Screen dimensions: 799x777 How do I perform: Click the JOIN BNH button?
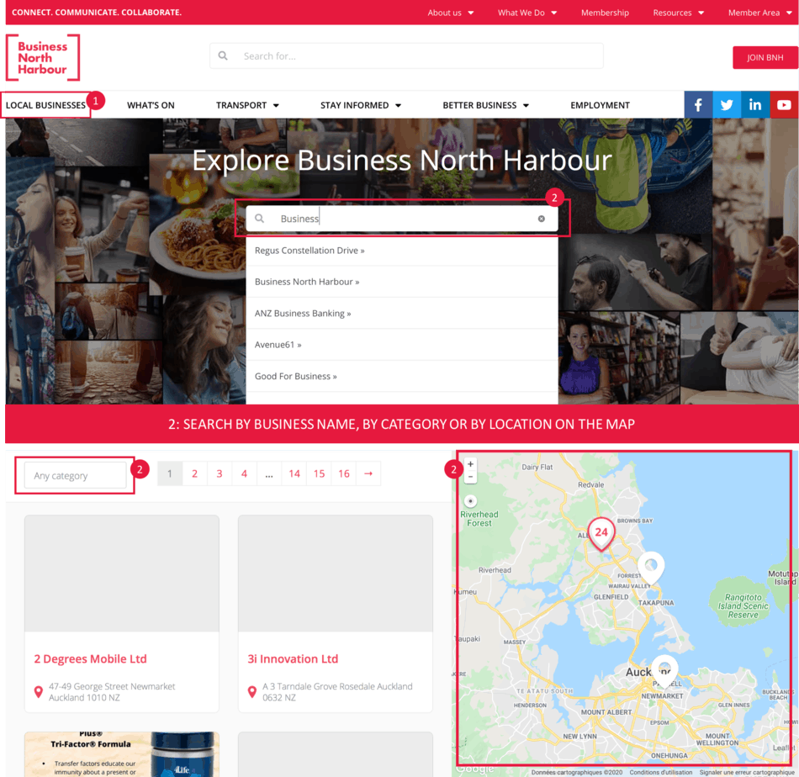coord(765,57)
